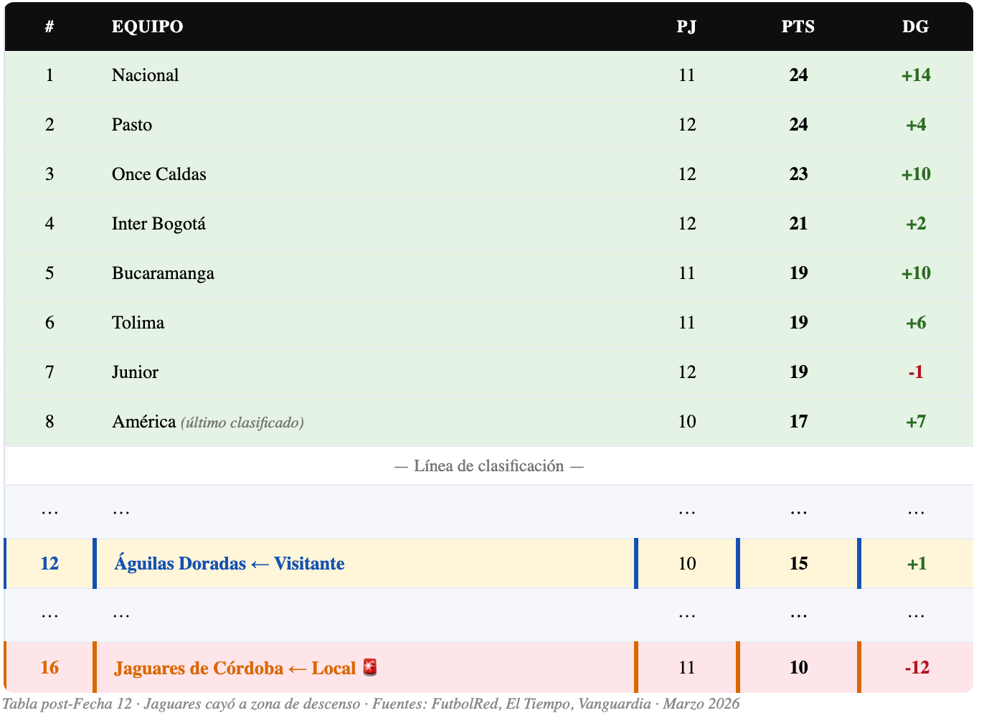Viewport: 984px width, 713px height.
Task: Click the ellipsis row above Águilas Doradas
Action: click(489, 511)
